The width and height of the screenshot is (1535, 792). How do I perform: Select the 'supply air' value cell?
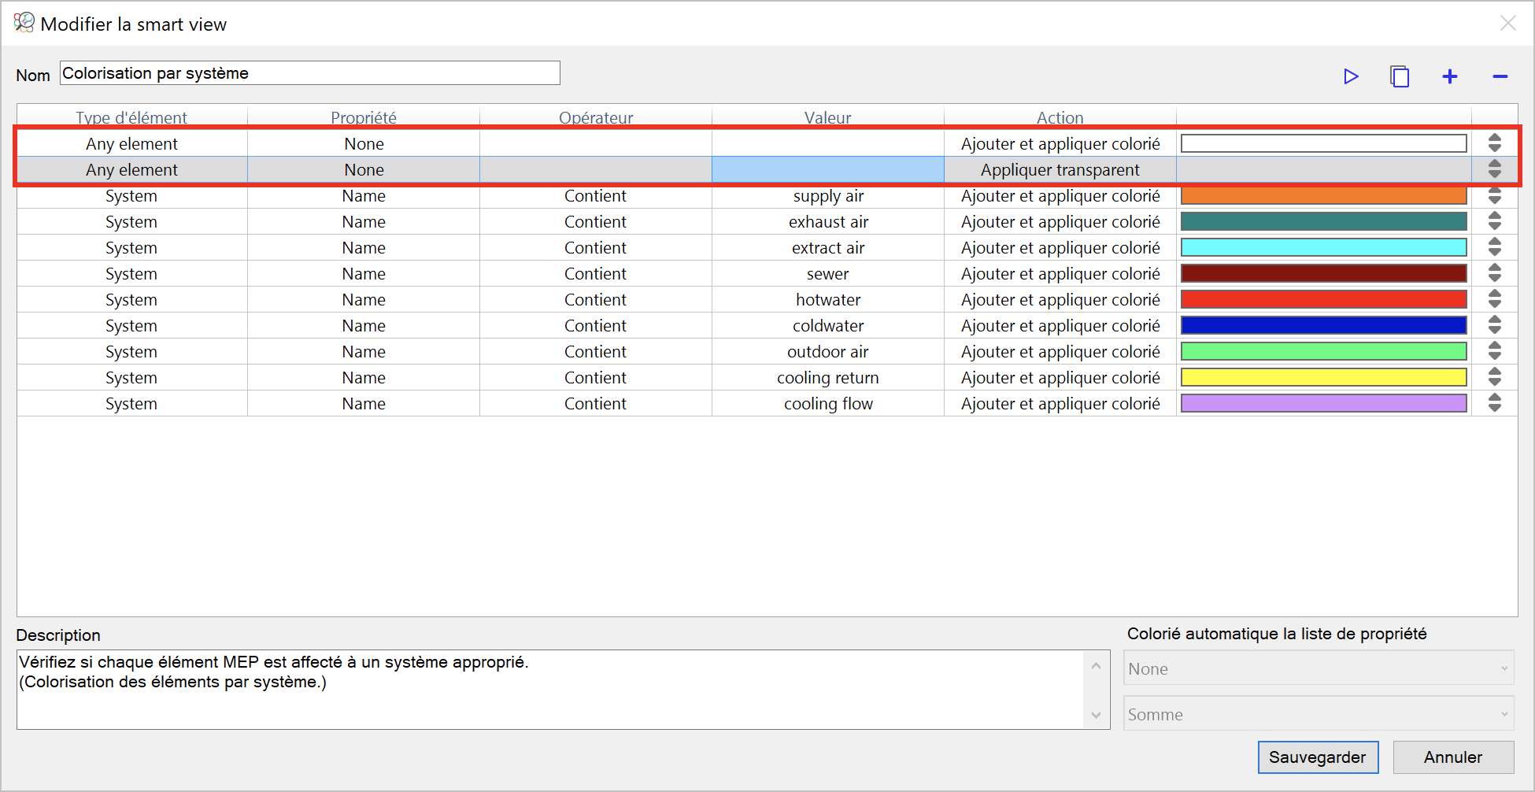click(828, 195)
